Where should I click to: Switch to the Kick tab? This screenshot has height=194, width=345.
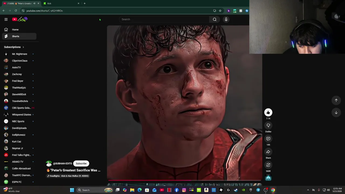pyautogui.click(x=62, y=4)
